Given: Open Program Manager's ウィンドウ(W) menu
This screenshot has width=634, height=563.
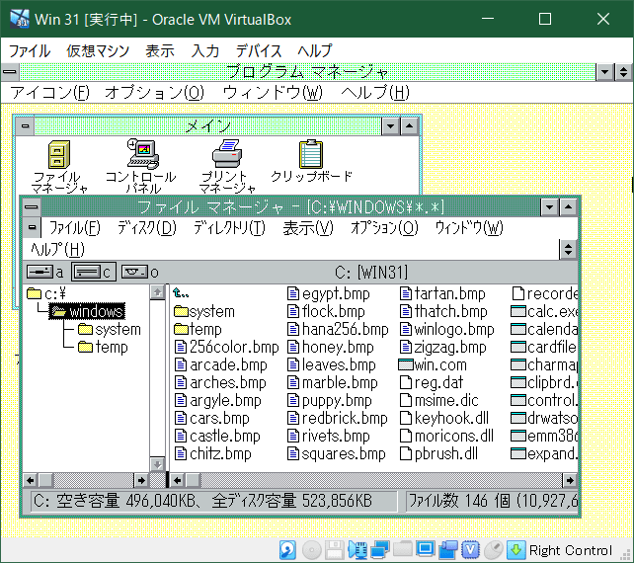Looking at the screenshot, I should [x=273, y=93].
